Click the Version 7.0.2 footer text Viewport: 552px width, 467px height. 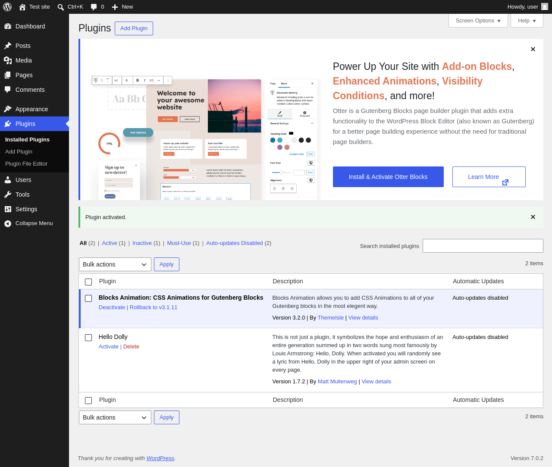point(527,458)
